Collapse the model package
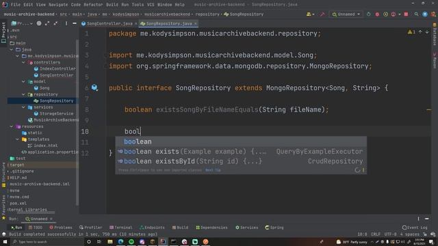438x246 pixels. click(x=23, y=82)
